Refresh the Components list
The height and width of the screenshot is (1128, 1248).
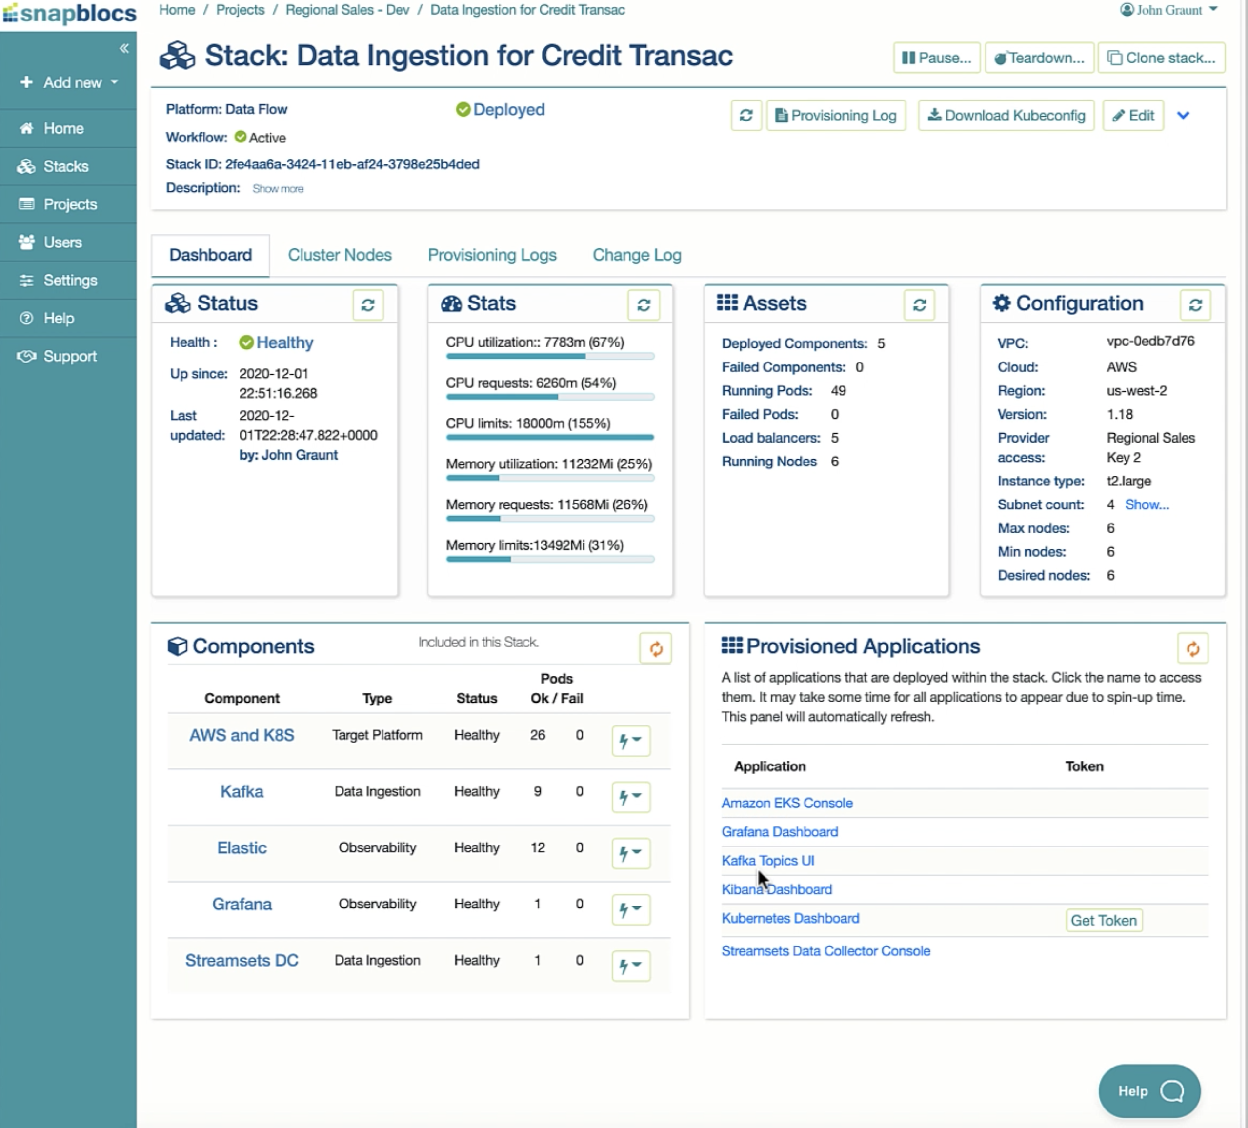656,648
